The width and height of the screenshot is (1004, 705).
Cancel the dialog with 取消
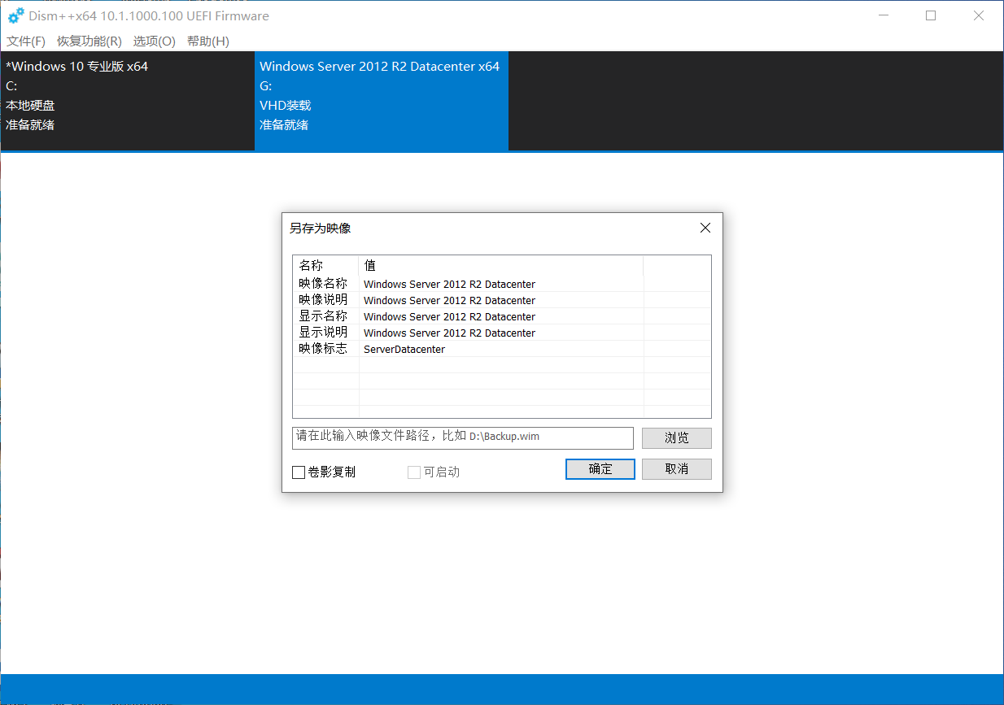tap(676, 469)
